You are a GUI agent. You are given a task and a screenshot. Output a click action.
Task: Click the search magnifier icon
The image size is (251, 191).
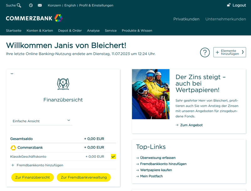[19, 5]
